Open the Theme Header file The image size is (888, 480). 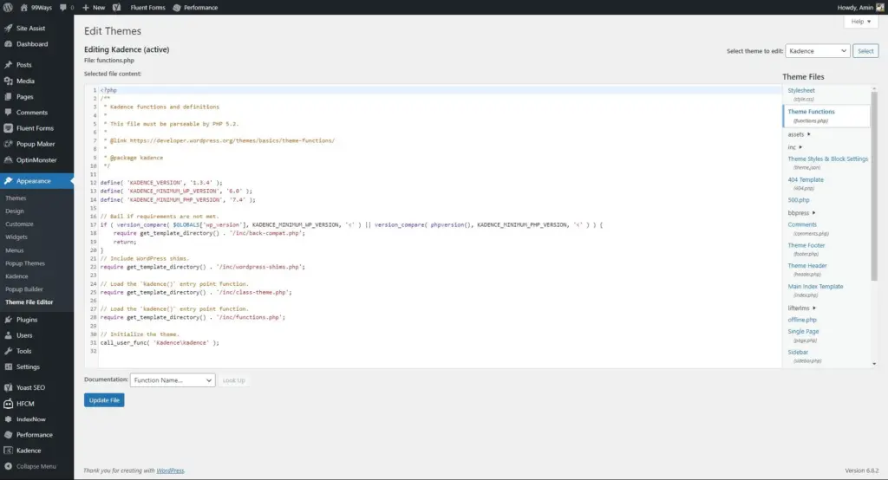(807, 266)
